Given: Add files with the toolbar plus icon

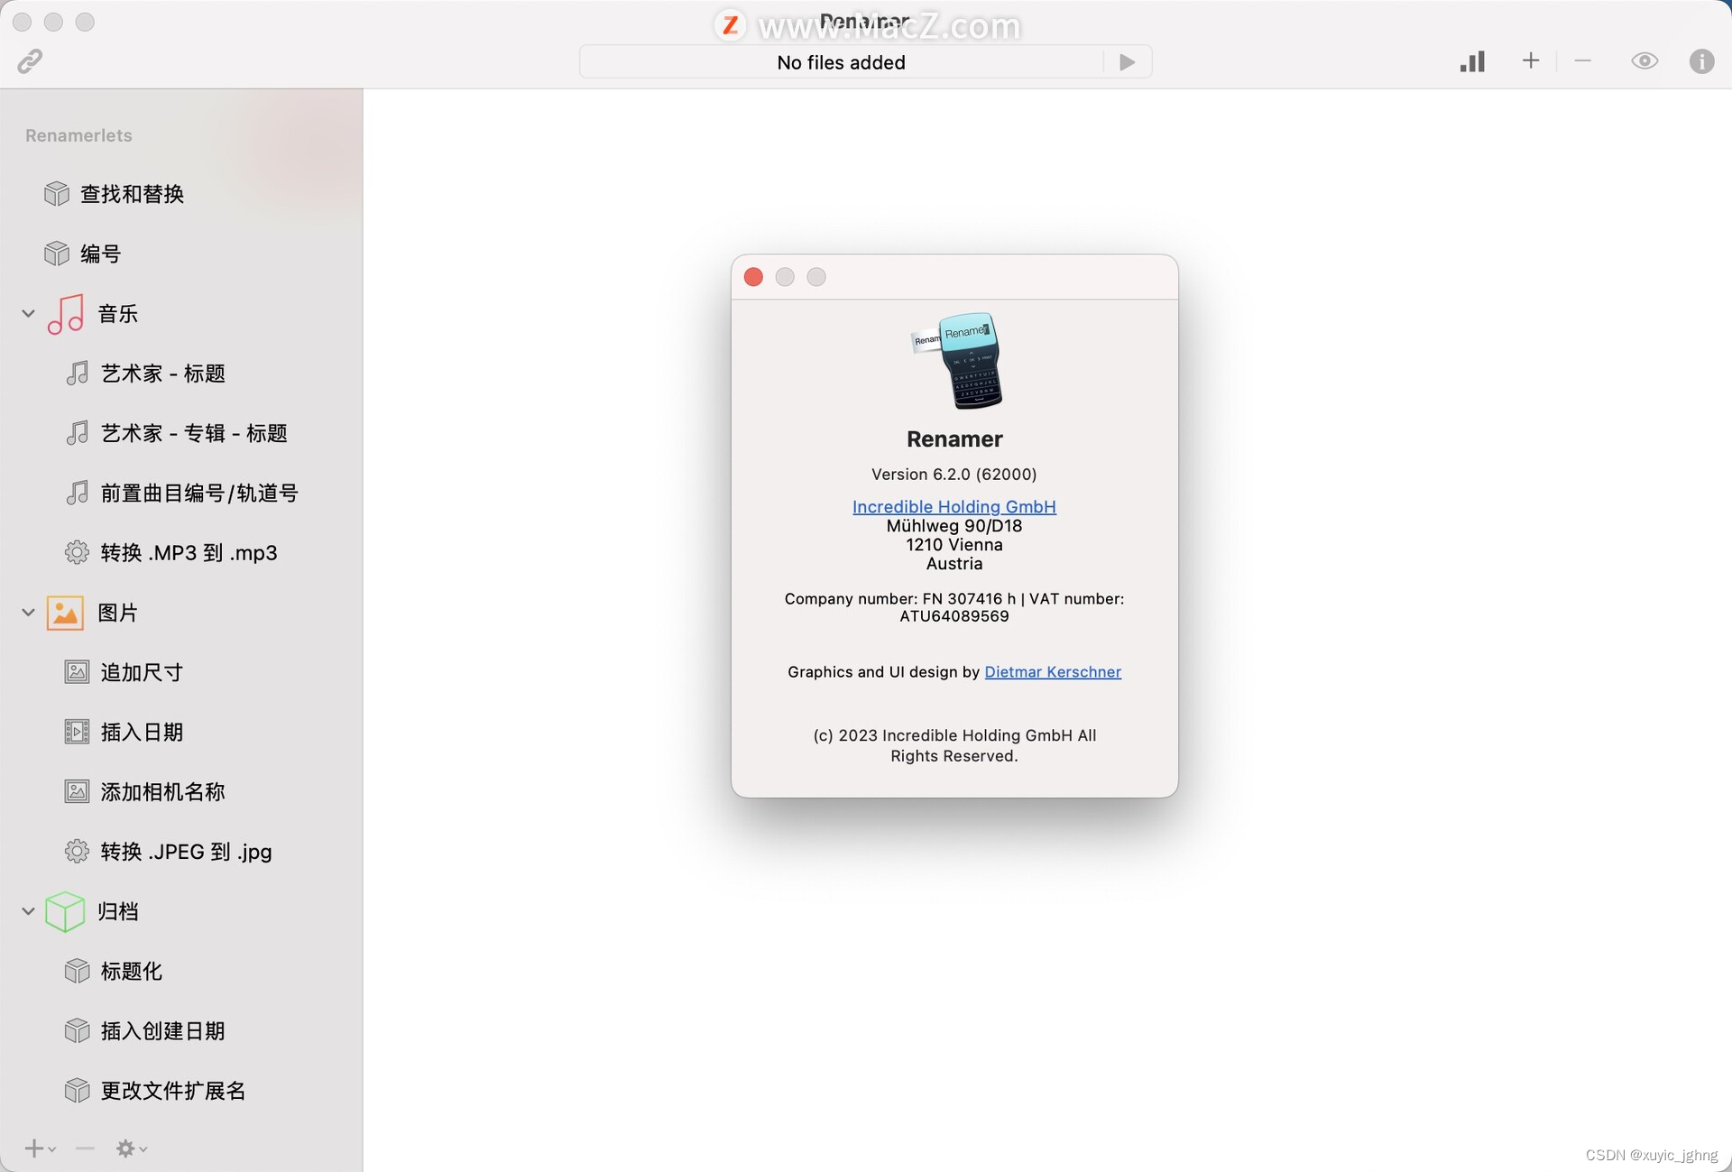Looking at the screenshot, I should tap(1531, 60).
